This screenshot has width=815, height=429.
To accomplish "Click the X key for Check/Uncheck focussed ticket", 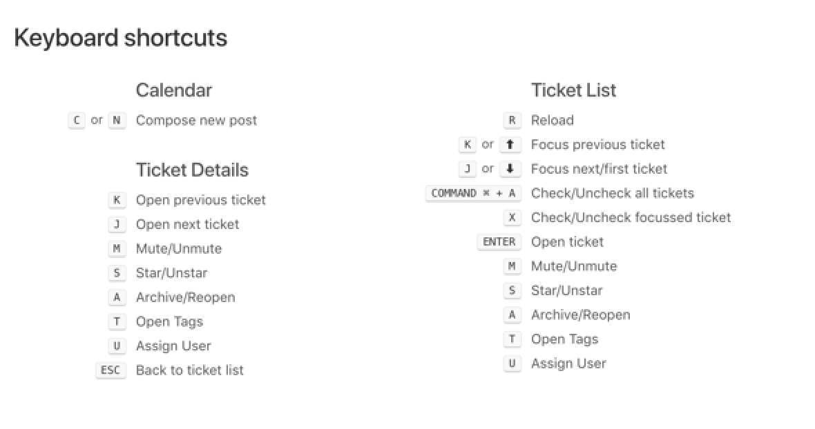I will click(x=512, y=218).
